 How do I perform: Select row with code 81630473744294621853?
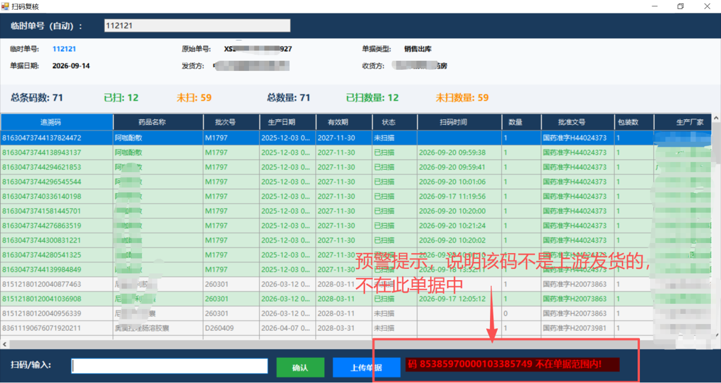(x=356, y=167)
